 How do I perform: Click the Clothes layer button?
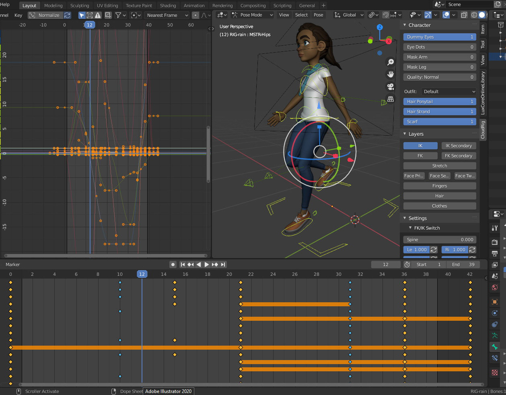pos(440,206)
